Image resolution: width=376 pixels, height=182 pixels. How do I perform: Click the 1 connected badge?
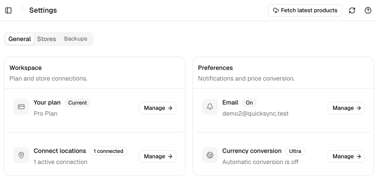click(x=108, y=151)
